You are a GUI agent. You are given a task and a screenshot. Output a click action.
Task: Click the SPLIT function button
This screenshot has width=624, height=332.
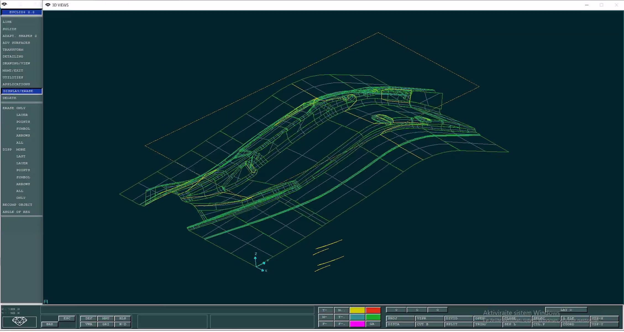[x=459, y=324]
